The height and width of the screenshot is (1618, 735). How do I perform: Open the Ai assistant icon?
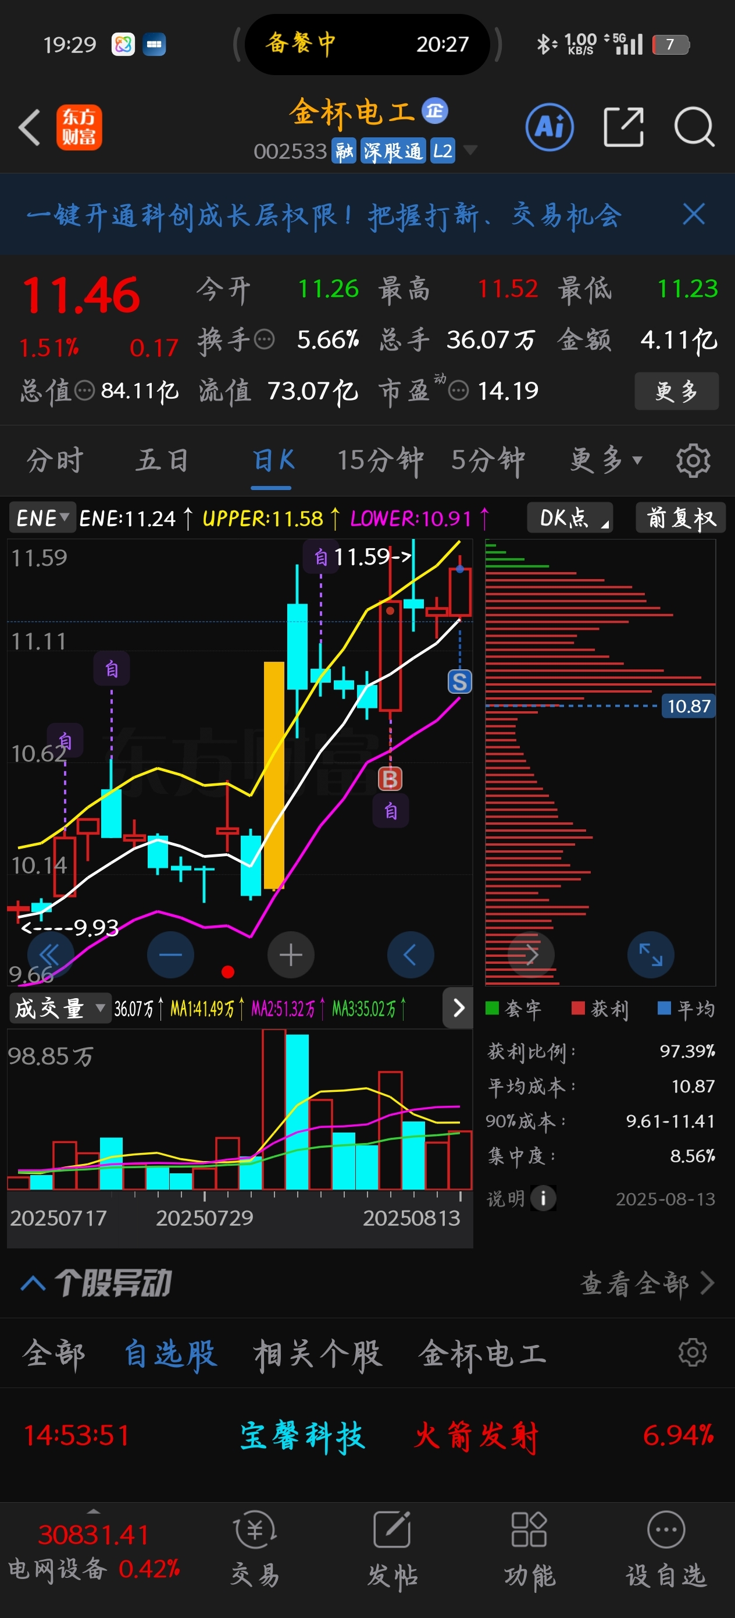point(549,127)
